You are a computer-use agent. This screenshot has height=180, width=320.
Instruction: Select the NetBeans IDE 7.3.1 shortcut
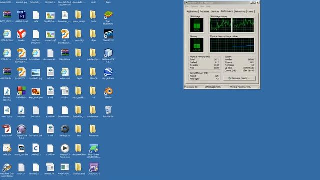tap(108, 55)
